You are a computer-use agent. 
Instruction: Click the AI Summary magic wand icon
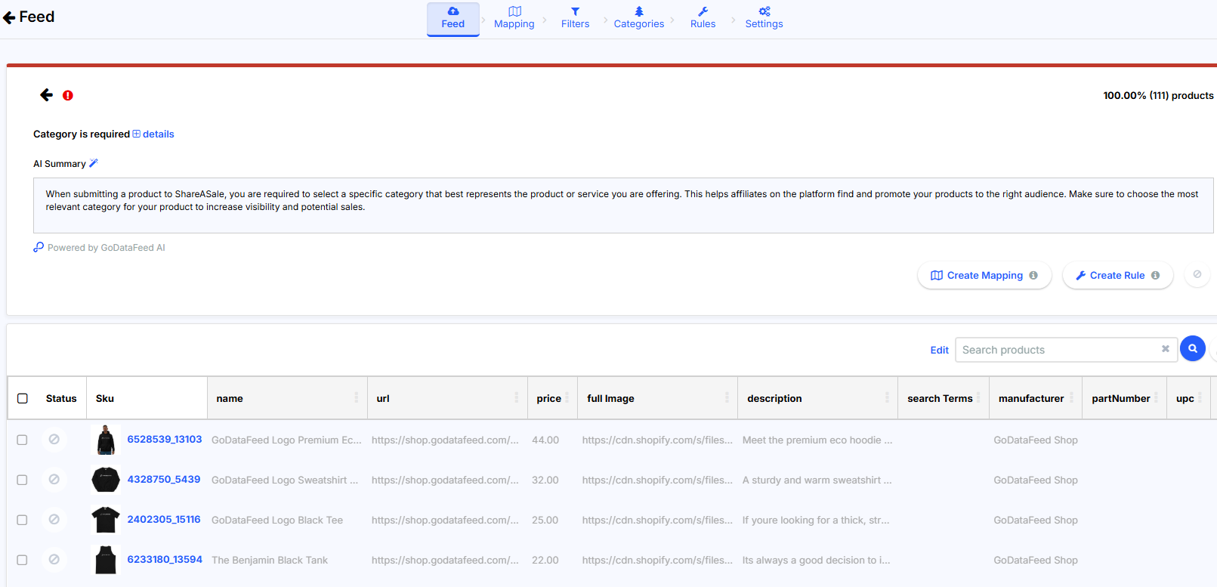(94, 163)
